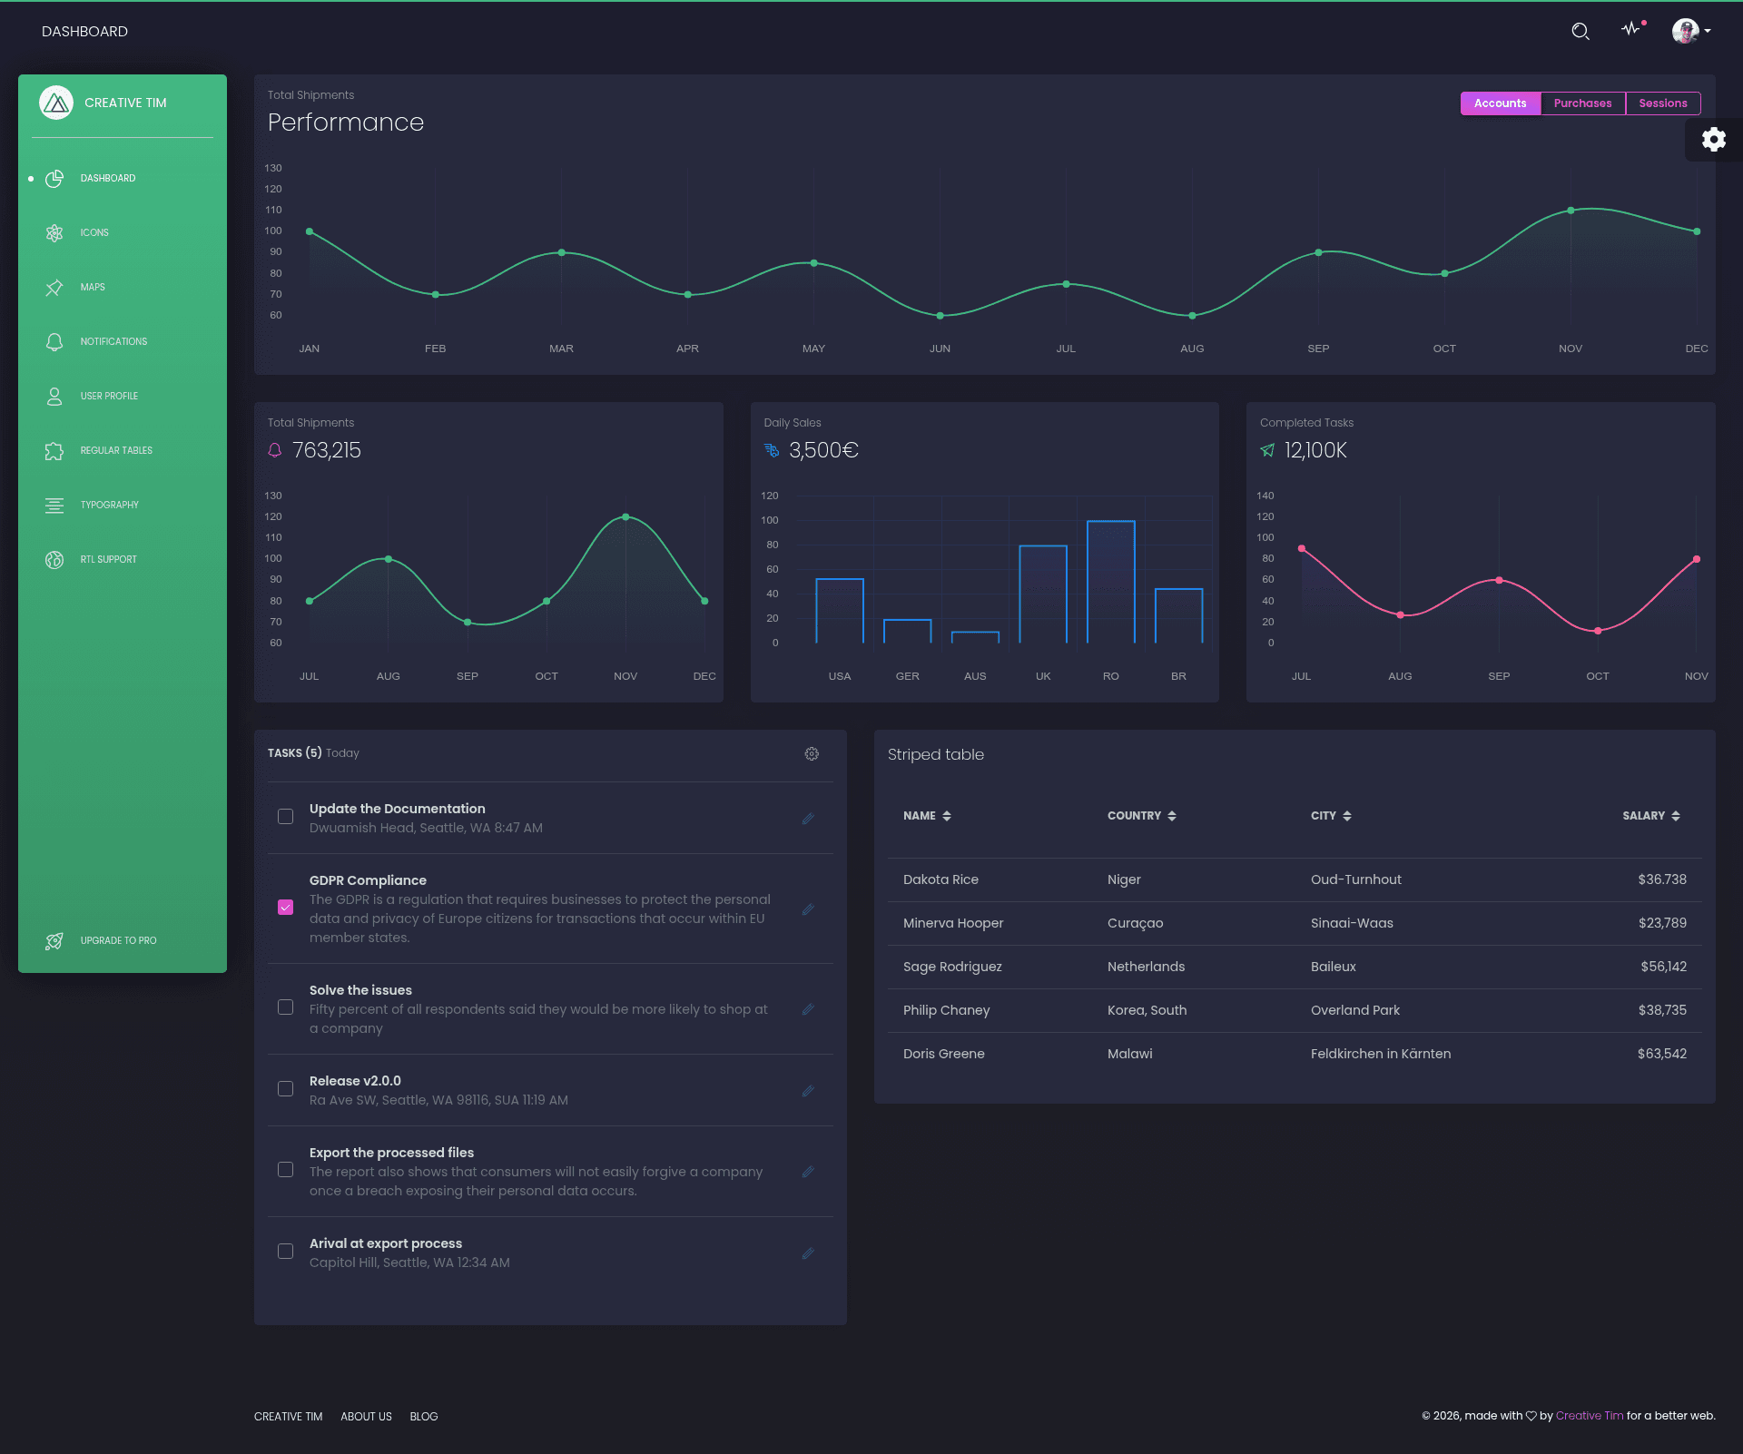
Task: Go to User Profile menu label
Action: point(109,397)
